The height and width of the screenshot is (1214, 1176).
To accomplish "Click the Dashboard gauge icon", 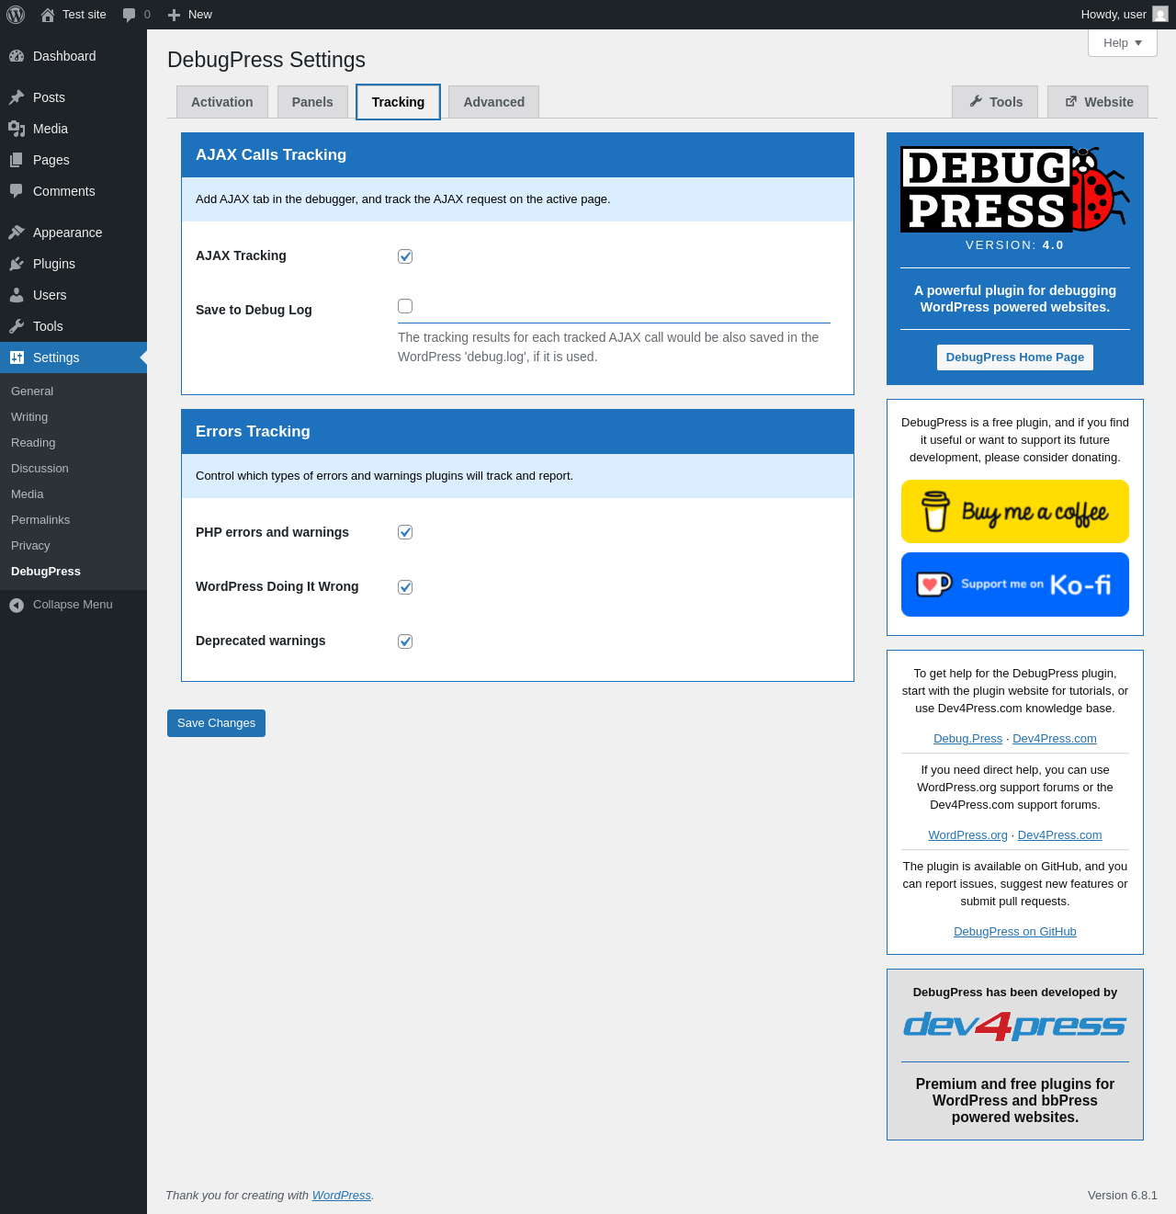I will 17,56.
